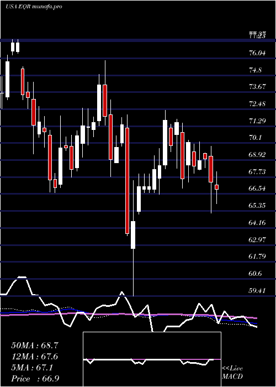Click the '12MA : 67.6' reading
Image resolution: width=276 pixels, height=387 pixels.
pyautogui.click(x=35, y=357)
